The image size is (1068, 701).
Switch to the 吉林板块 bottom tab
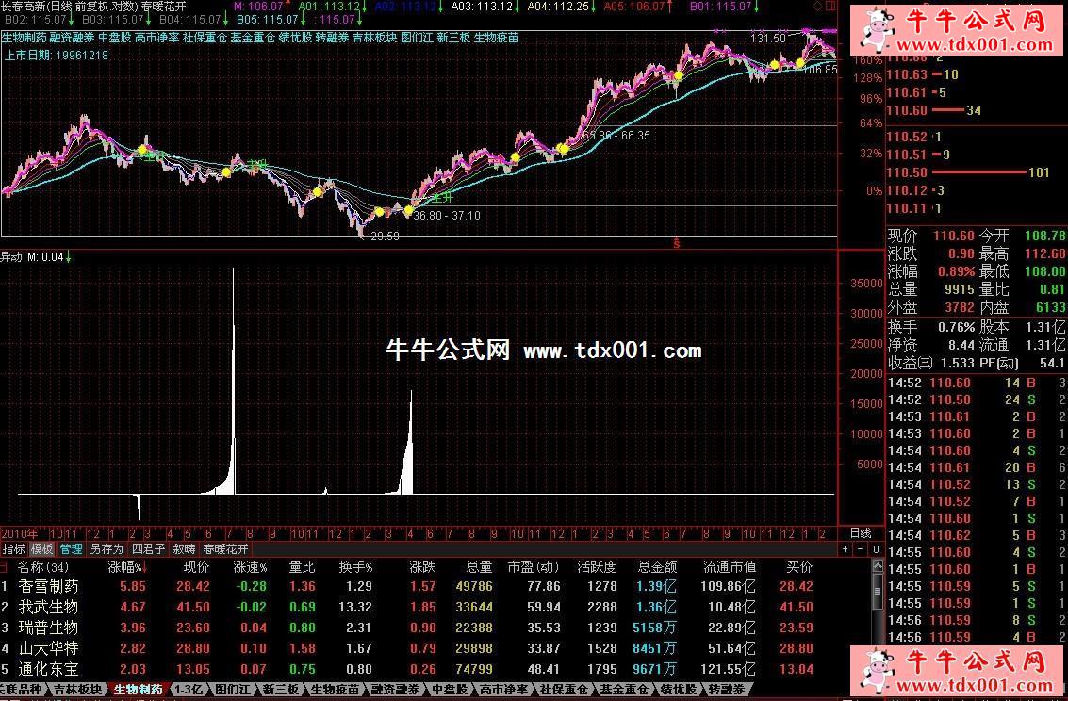[x=79, y=690]
